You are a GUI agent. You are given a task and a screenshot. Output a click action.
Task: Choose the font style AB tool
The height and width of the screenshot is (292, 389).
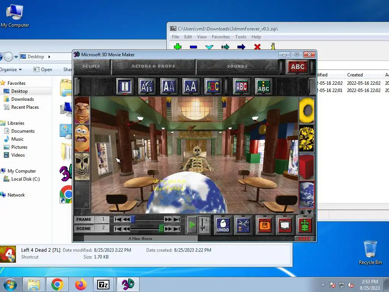147,86
